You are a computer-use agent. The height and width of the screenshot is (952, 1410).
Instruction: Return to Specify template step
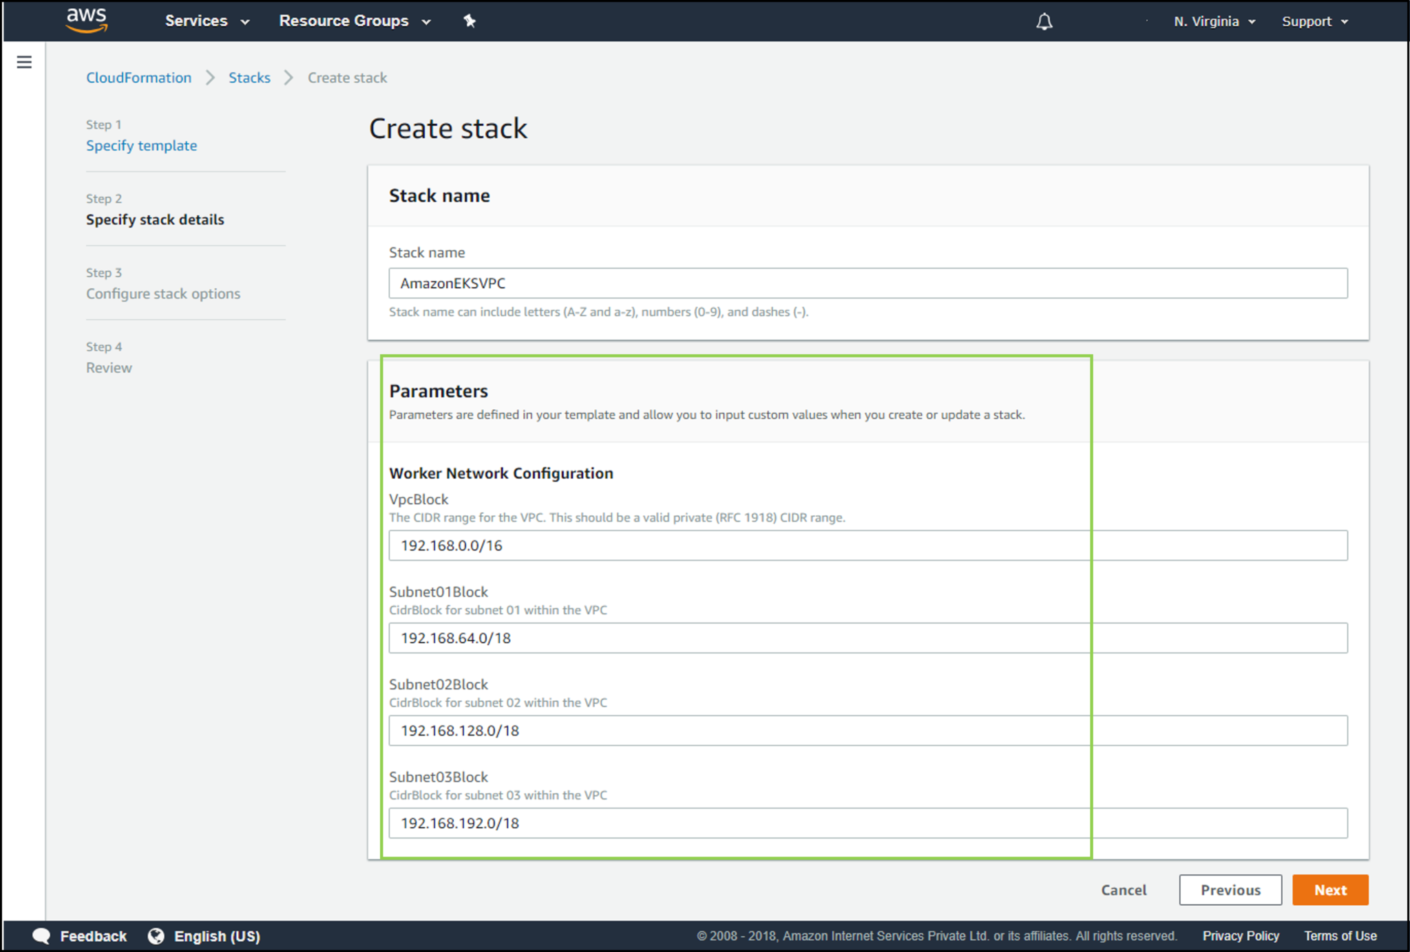(x=141, y=145)
